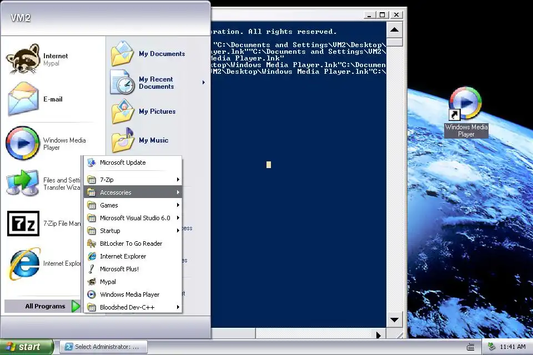The height and width of the screenshot is (355, 533).
Task: Click scroll down arrow in console window
Action: (394, 319)
